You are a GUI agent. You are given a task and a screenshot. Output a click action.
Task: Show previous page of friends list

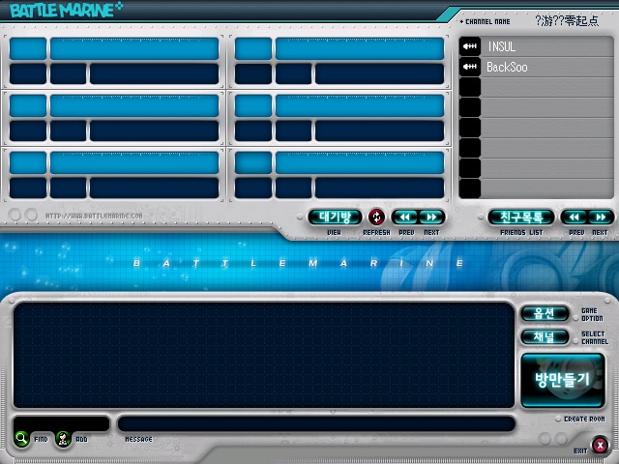575,217
